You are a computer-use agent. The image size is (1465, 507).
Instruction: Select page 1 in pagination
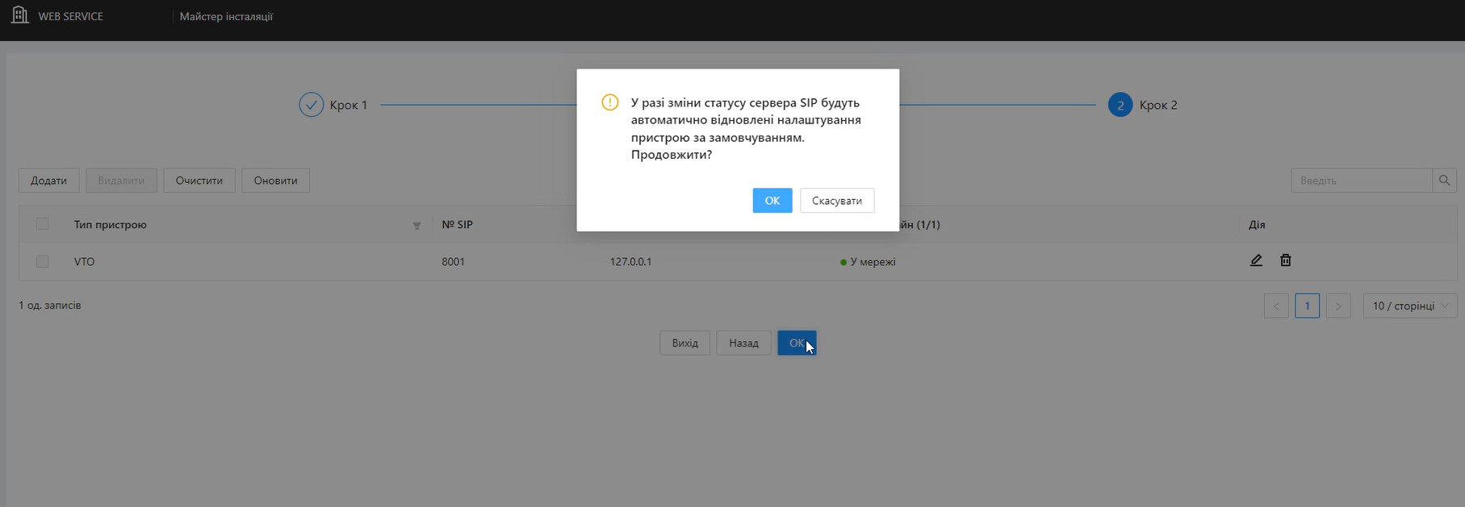[1307, 306]
